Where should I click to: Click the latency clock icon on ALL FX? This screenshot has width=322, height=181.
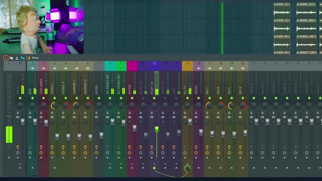pos(185,153)
